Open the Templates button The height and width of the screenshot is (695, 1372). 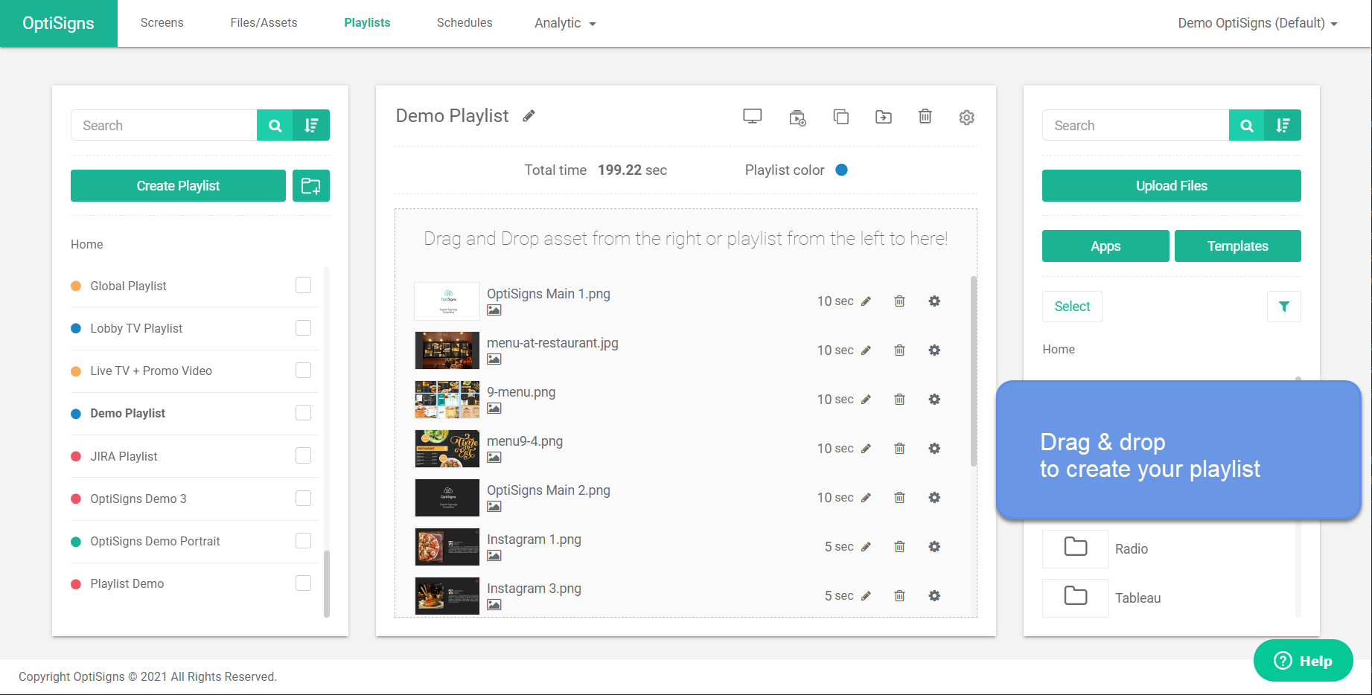point(1238,246)
